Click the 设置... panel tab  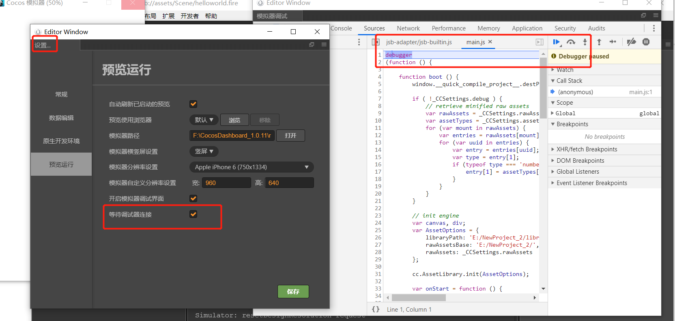coord(43,45)
